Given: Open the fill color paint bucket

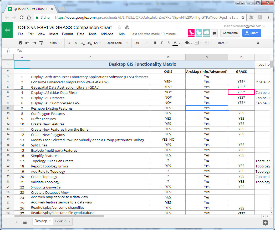Looking at the screenshot, I should click(187, 43).
